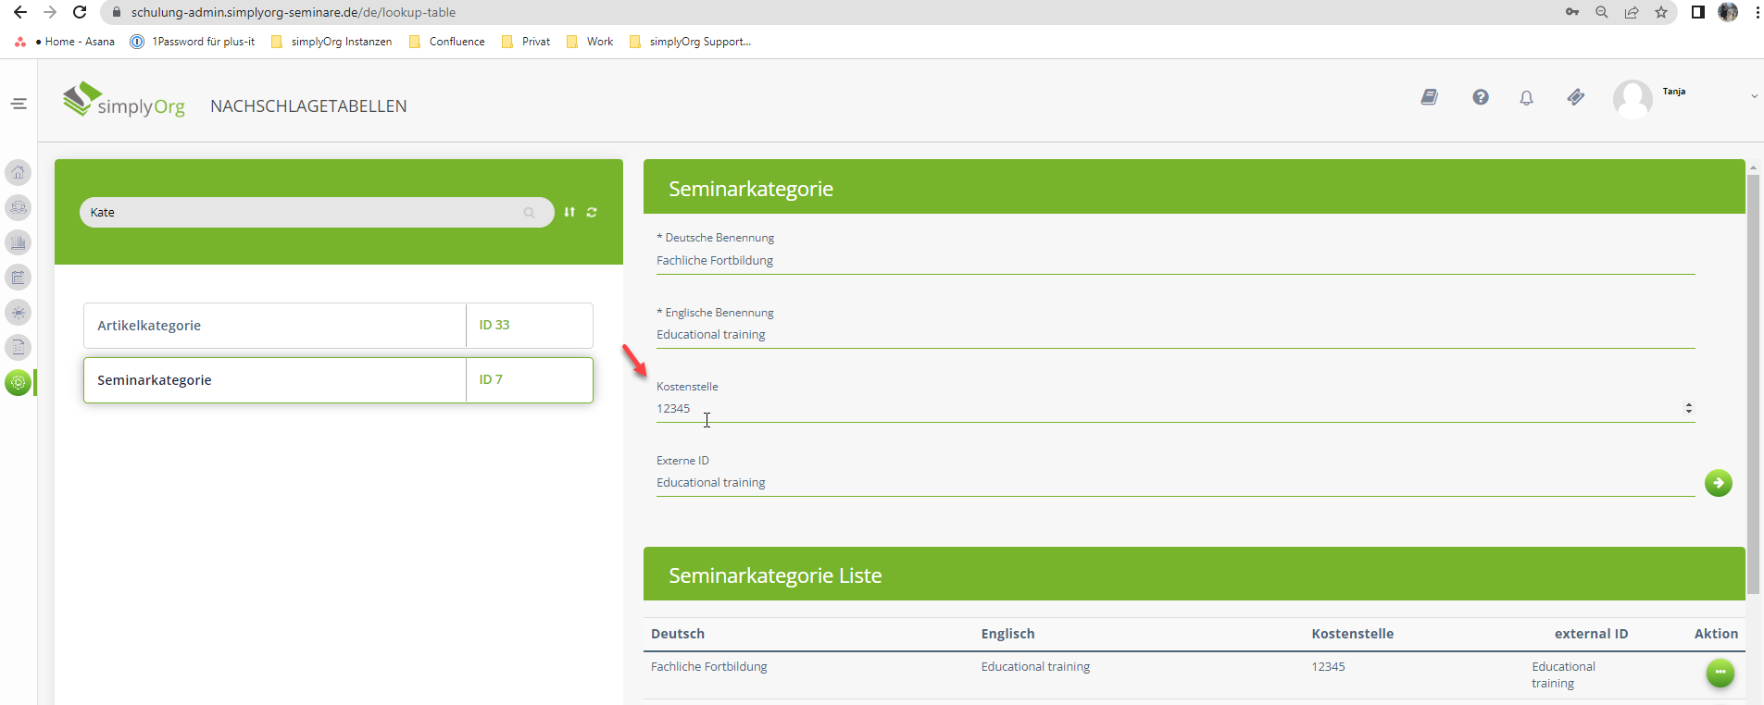
Task: Click into the Deutsche Benennung field
Action: click(1174, 261)
